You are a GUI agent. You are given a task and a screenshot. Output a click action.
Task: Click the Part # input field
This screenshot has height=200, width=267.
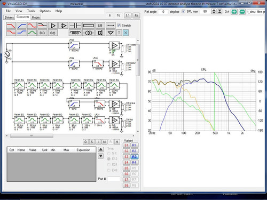point(114,179)
